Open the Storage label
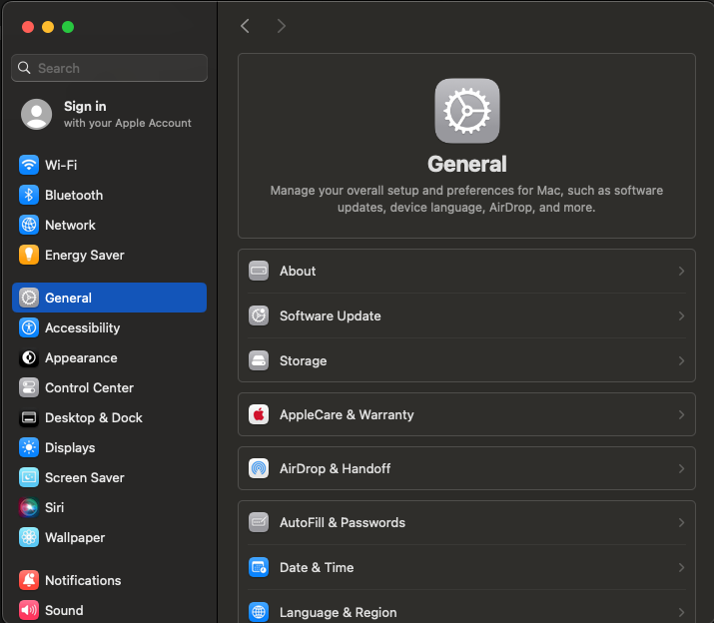Image resolution: width=714 pixels, height=623 pixels. click(303, 360)
